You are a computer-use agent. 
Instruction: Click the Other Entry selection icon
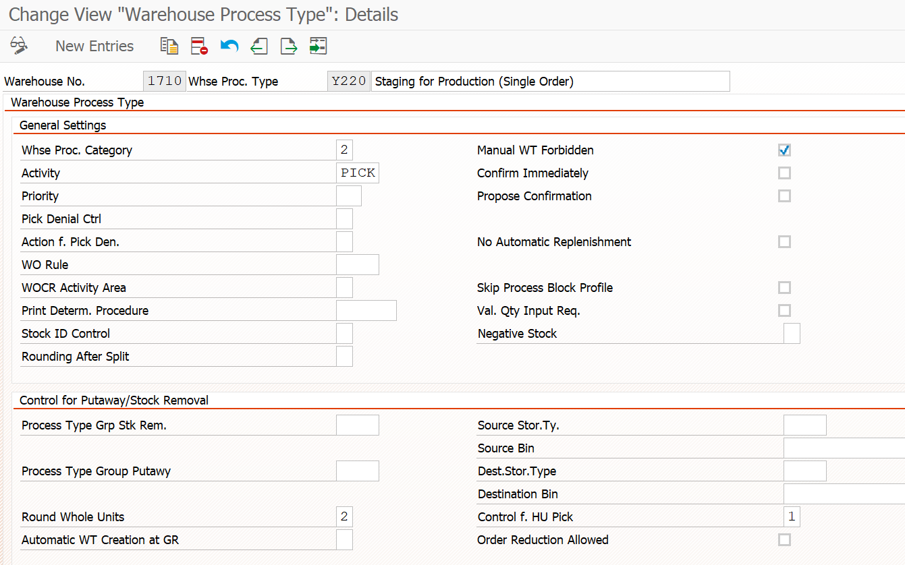click(318, 46)
